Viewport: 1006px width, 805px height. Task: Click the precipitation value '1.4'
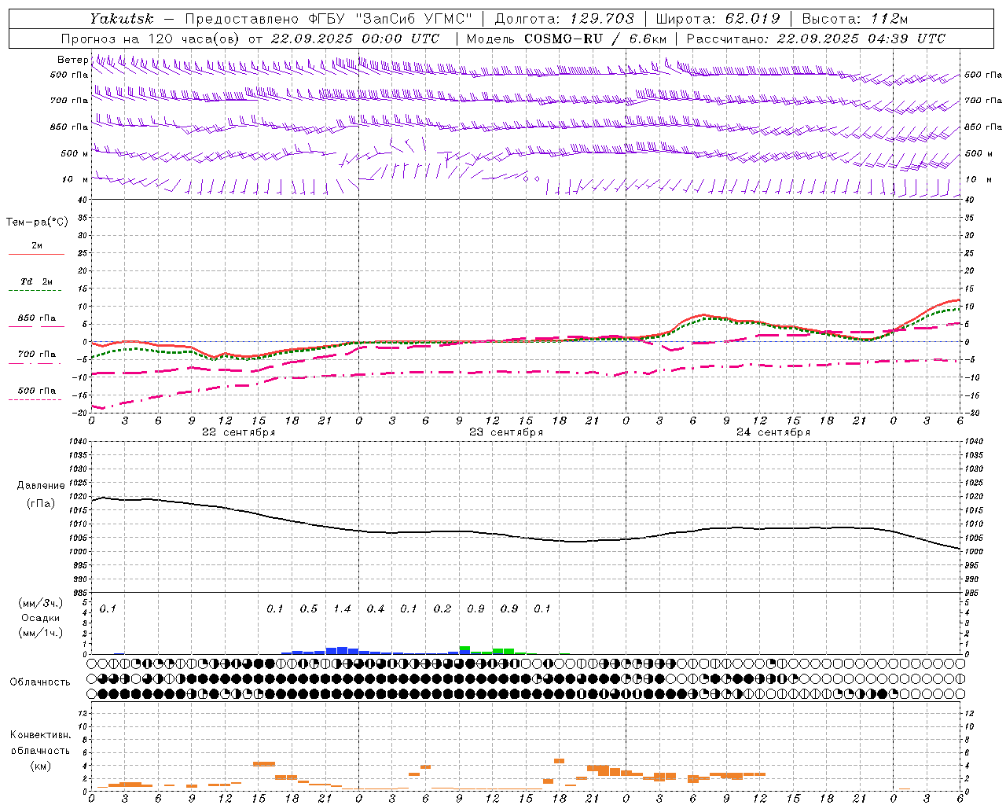(342, 608)
